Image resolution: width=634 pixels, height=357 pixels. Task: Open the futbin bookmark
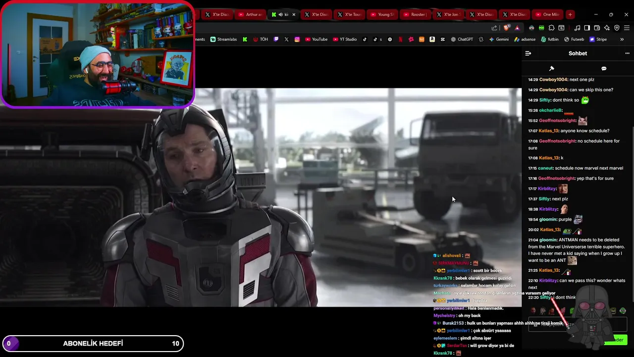click(x=549, y=39)
